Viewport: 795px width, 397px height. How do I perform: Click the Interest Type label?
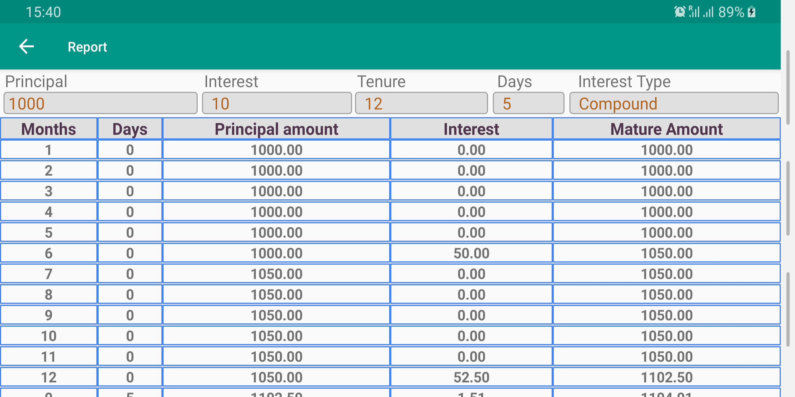(x=624, y=81)
